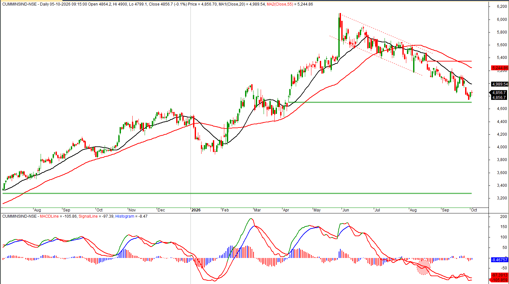Click the "Lo 4799.1" value in the header

(137, 4)
